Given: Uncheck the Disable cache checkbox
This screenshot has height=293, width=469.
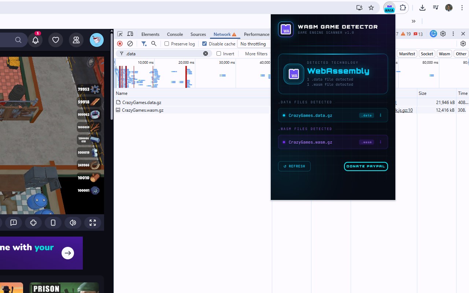Looking at the screenshot, I should tap(204, 44).
